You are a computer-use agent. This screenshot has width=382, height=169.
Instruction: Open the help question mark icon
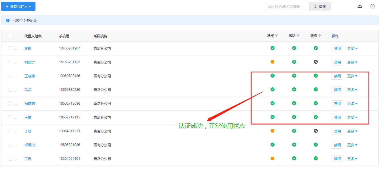coord(372,6)
